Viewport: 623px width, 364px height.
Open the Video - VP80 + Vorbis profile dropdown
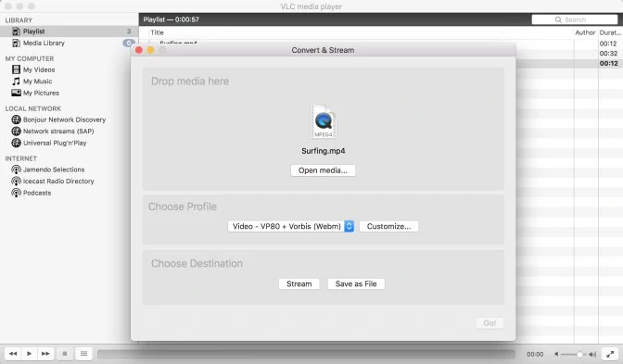(x=291, y=226)
